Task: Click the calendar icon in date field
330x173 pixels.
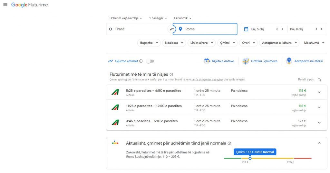Action: click(x=246, y=29)
